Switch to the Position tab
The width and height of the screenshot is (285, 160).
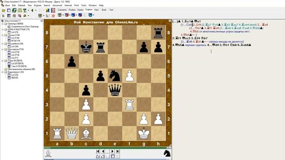point(72,10)
